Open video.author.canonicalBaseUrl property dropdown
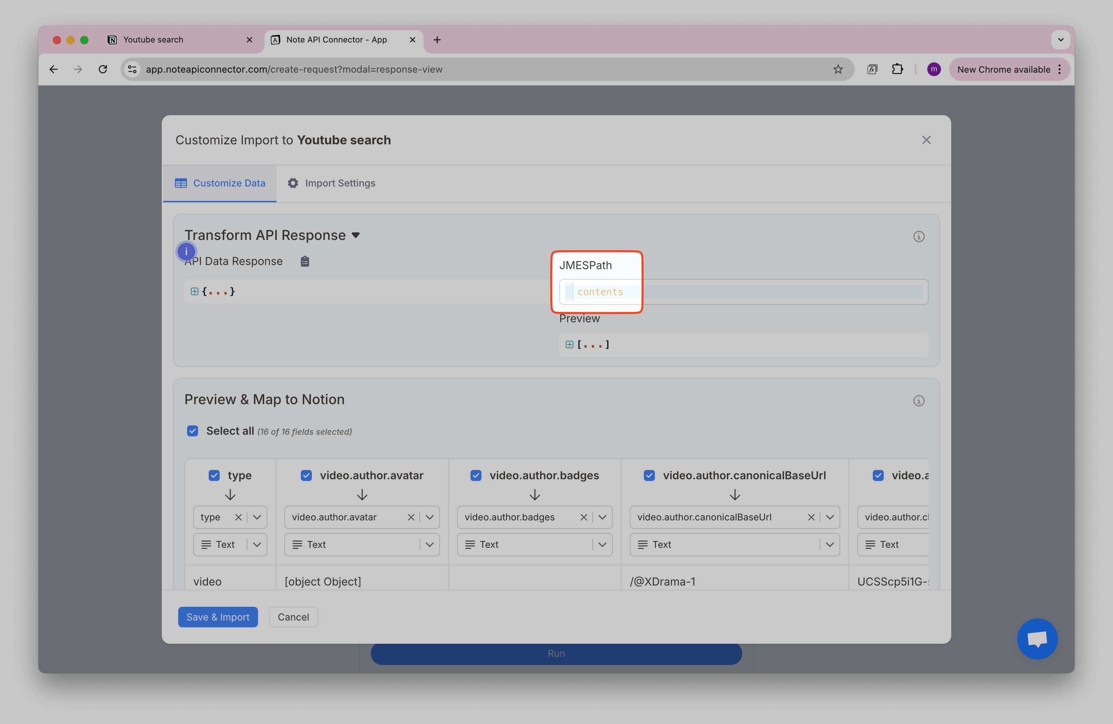 [830, 517]
